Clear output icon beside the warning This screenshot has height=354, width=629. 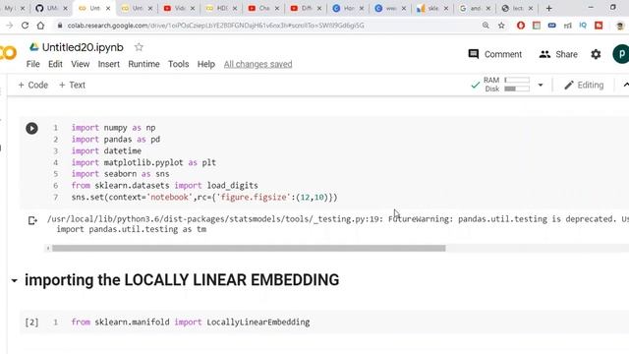[32, 220]
